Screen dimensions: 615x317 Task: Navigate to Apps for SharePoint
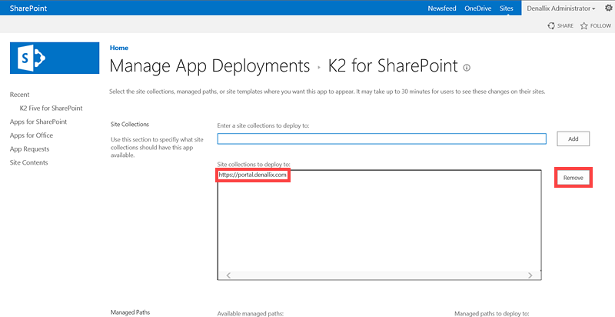click(x=38, y=122)
